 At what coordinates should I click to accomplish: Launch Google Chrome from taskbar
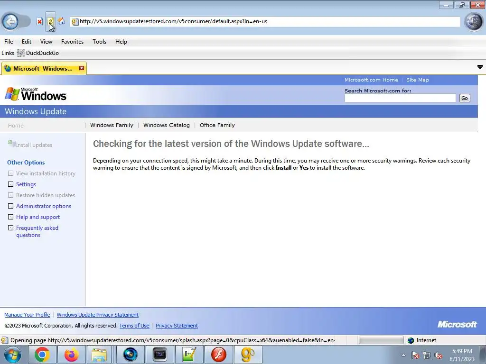42,355
